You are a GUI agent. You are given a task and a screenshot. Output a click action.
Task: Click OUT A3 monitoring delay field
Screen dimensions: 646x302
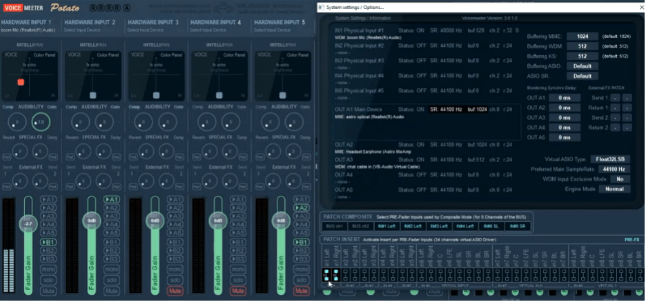point(565,118)
